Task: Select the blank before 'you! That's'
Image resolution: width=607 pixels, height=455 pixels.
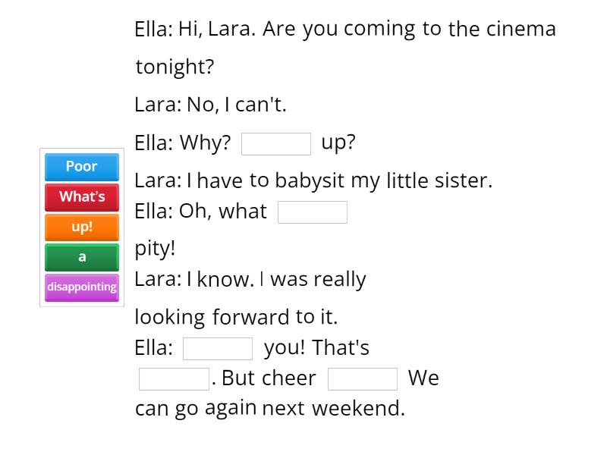Action: pos(218,349)
